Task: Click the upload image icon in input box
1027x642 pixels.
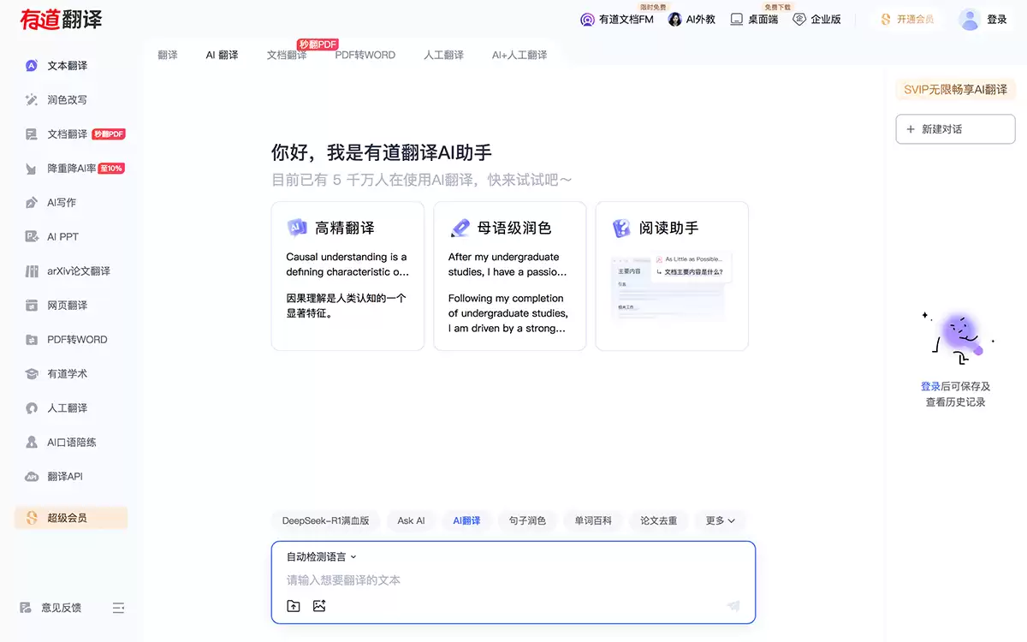Action: click(319, 606)
